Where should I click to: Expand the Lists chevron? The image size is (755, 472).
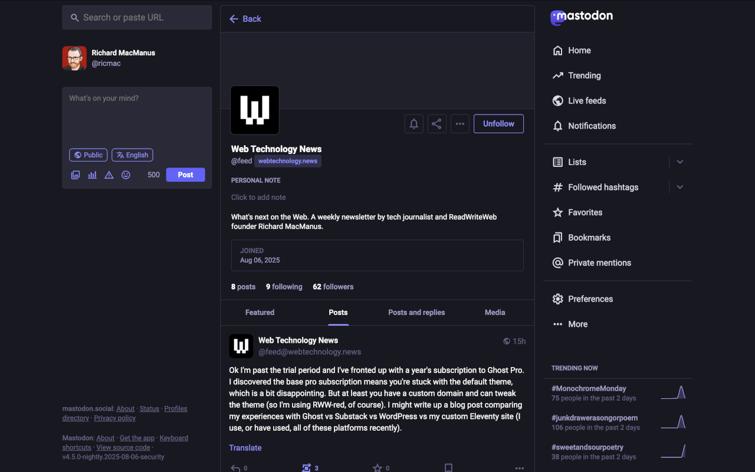[x=680, y=162]
